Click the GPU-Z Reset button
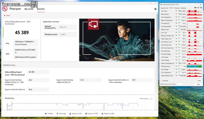This screenshot has width=204, height=119. point(199,80)
